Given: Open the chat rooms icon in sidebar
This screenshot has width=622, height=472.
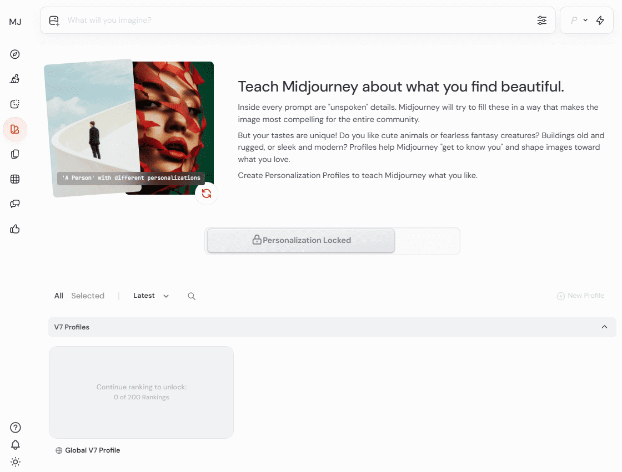Looking at the screenshot, I should click(15, 204).
